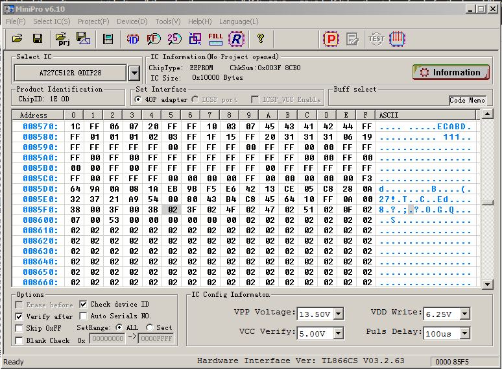Image resolution: width=502 pixels, height=369 pixels.
Task: Enable the Skip 0xFF checkbox
Action: (19, 328)
